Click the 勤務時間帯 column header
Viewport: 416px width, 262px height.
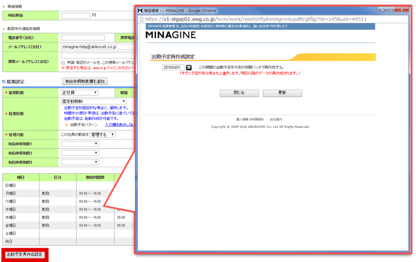pyautogui.click(x=95, y=178)
